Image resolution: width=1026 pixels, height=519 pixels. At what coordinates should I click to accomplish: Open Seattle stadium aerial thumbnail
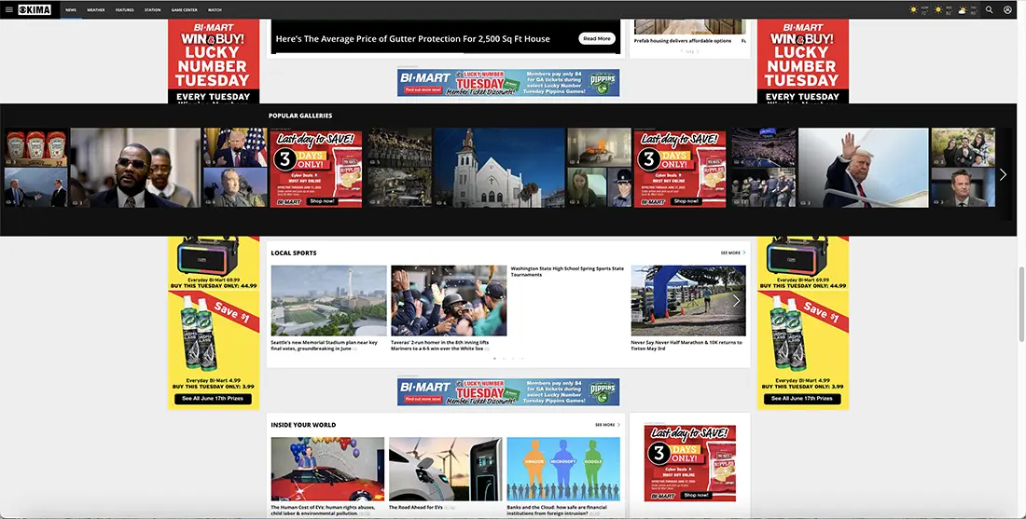click(x=328, y=301)
